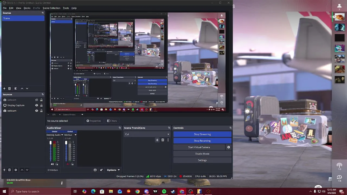Toggle Mic/Aux monitoring headphone icon

tap(72, 164)
